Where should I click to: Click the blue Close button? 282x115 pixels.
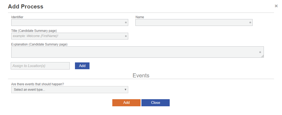click(x=155, y=103)
